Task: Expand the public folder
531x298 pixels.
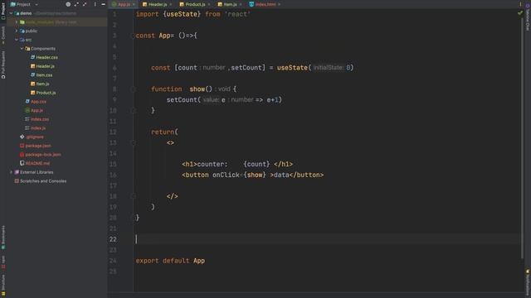Action: point(17,31)
